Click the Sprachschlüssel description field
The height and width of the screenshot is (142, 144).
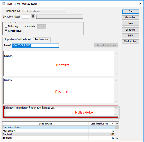[x=60, y=17]
